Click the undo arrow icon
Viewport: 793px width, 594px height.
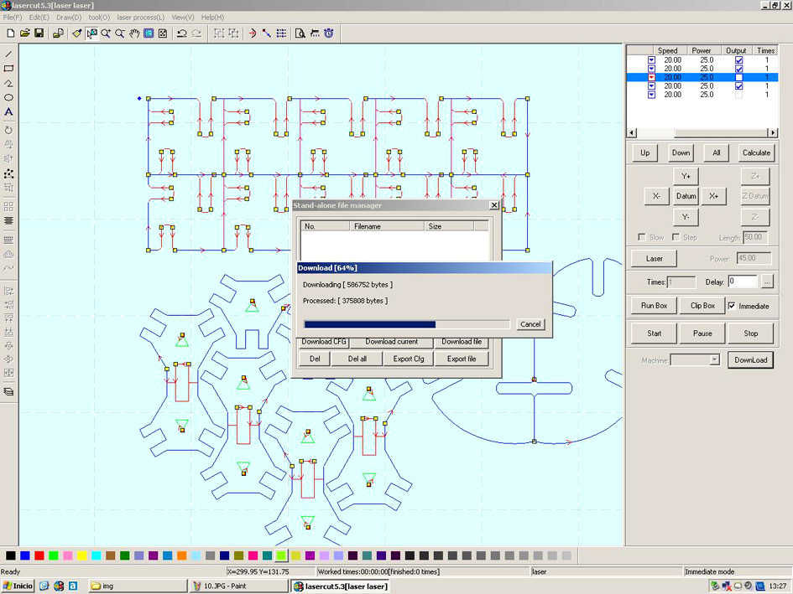182,34
